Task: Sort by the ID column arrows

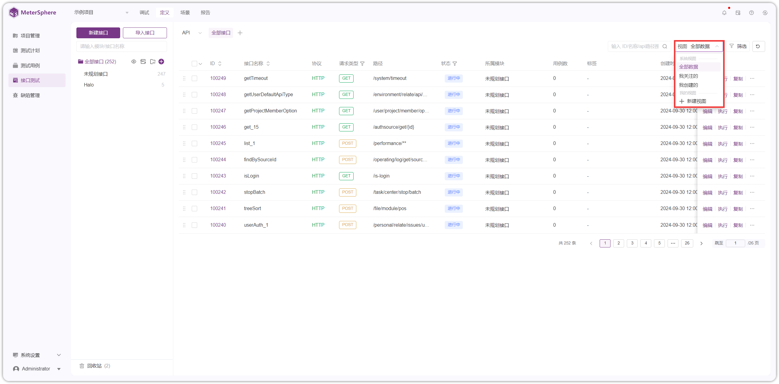Action: tap(220, 63)
